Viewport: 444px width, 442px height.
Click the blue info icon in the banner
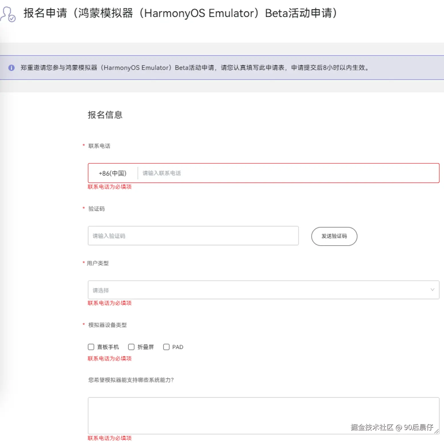pyautogui.click(x=11, y=68)
